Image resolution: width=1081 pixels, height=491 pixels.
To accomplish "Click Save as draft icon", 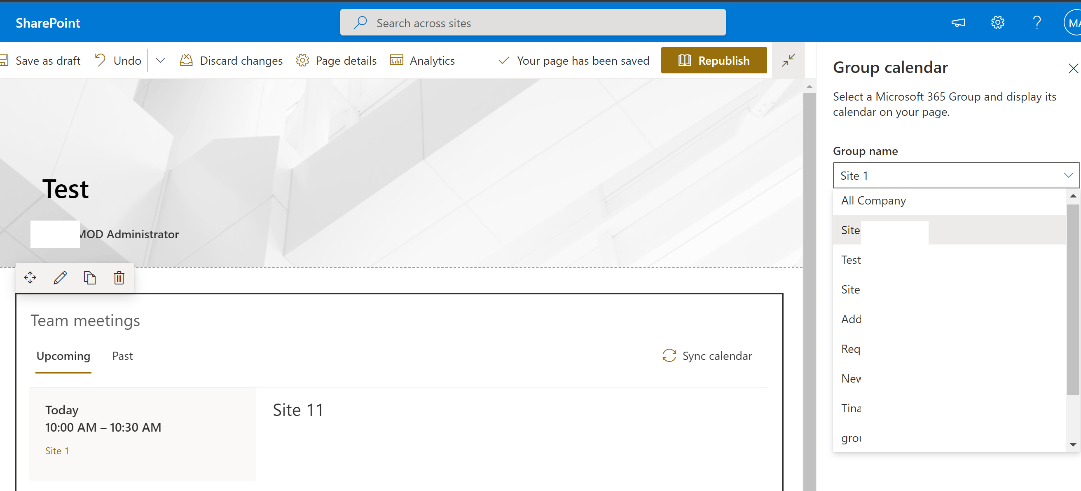I will click(x=5, y=61).
